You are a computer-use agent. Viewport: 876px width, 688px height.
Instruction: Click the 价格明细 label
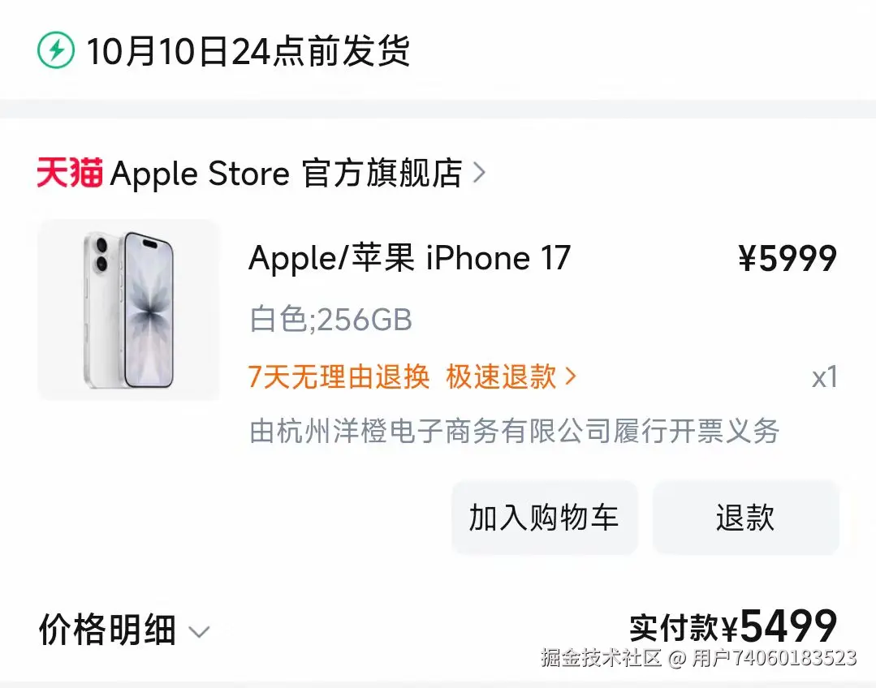coord(107,630)
